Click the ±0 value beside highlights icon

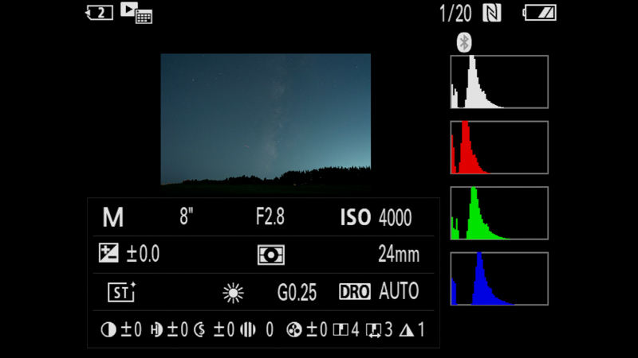[x=178, y=329]
